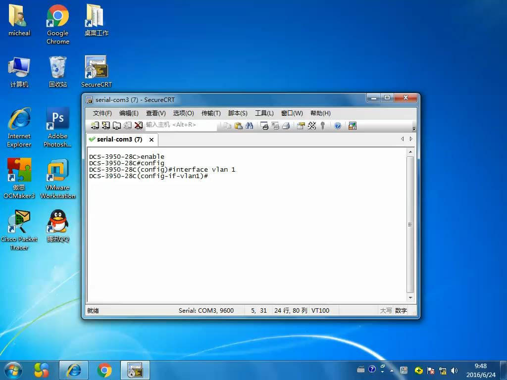
Task: Select the SecureCRT desktop shortcut
Action: coord(97,72)
